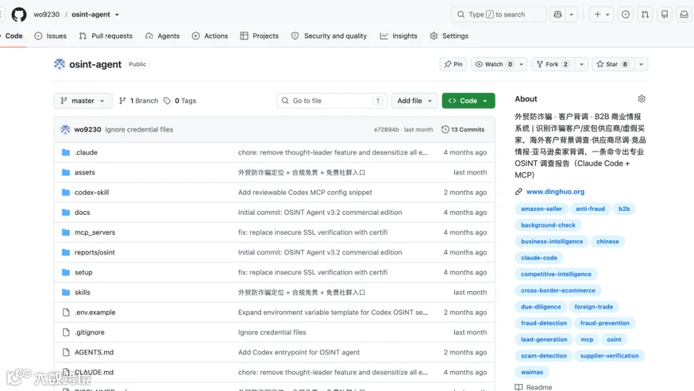694x391 pixels.
Task: Open the Readme link in About
Action: pyautogui.click(x=534, y=387)
